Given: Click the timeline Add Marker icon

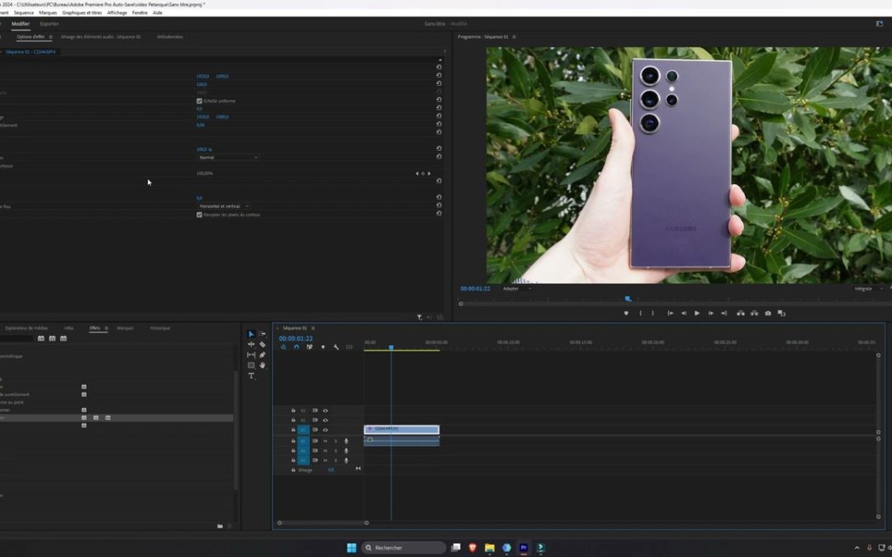Looking at the screenshot, I should tap(323, 347).
